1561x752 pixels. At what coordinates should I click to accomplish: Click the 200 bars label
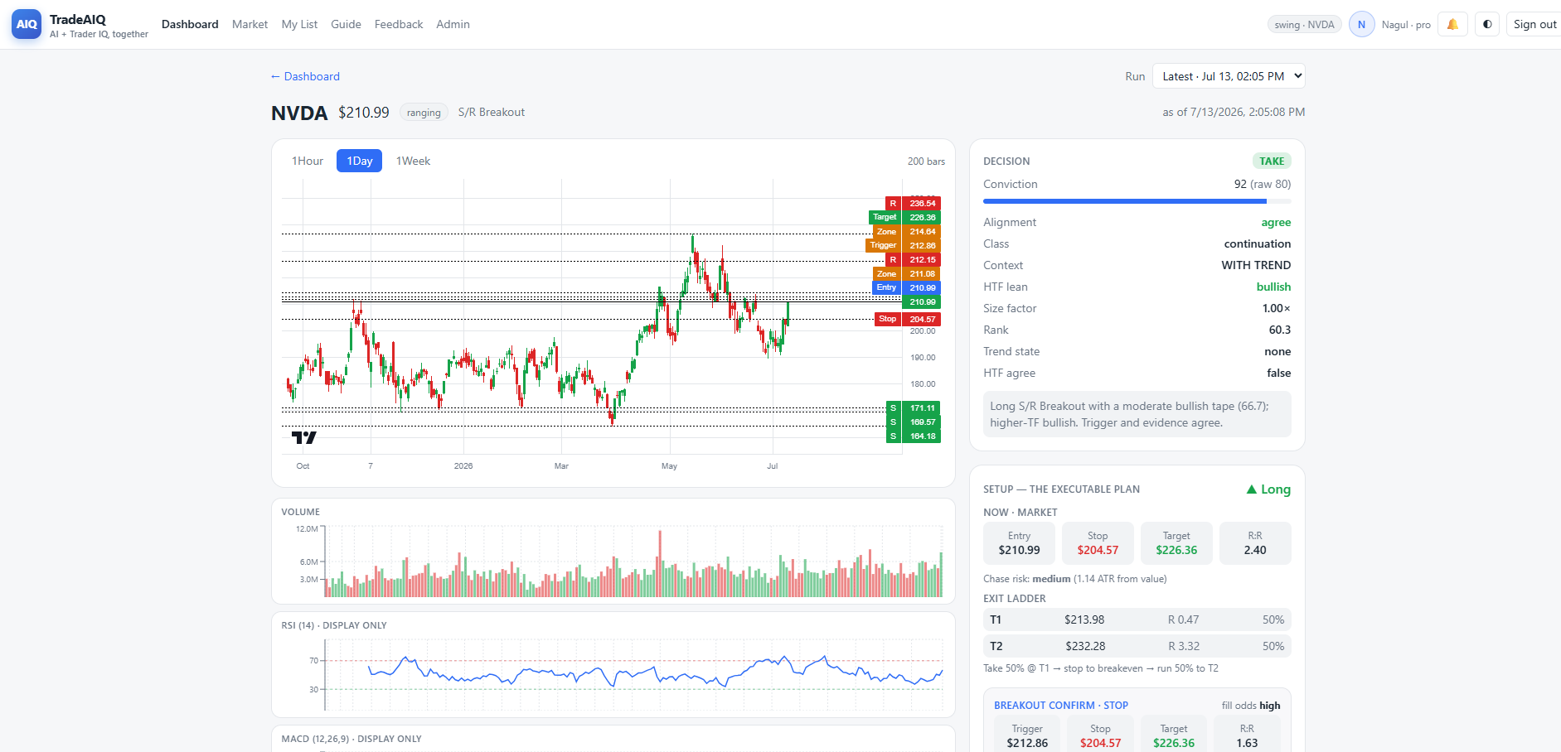coord(926,161)
